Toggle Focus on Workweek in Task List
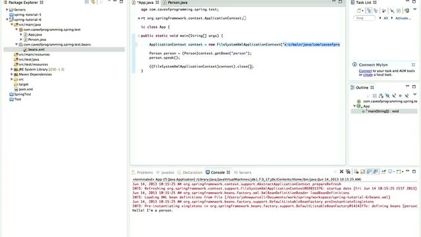This screenshot has width=421, height=237. point(384,11)
